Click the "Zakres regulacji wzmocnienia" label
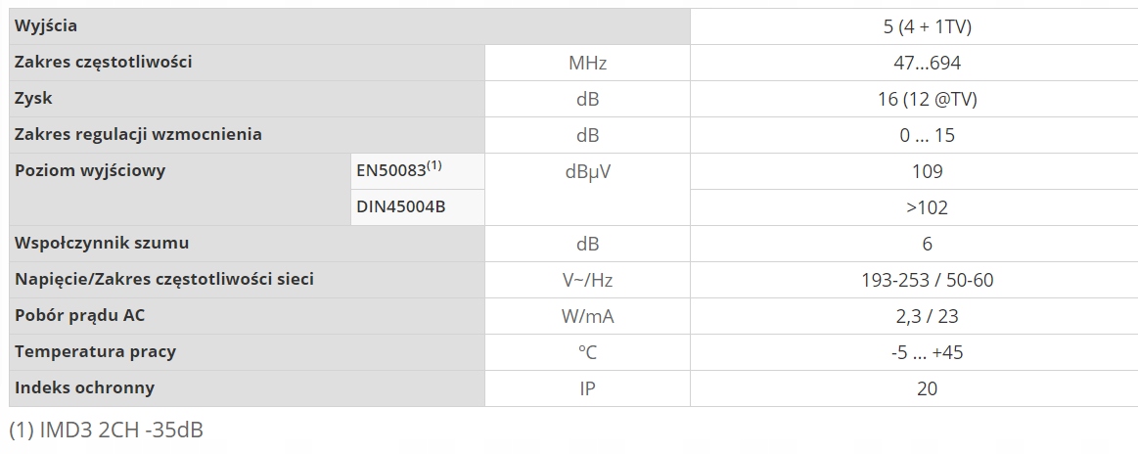 click(x=139, y=135)
